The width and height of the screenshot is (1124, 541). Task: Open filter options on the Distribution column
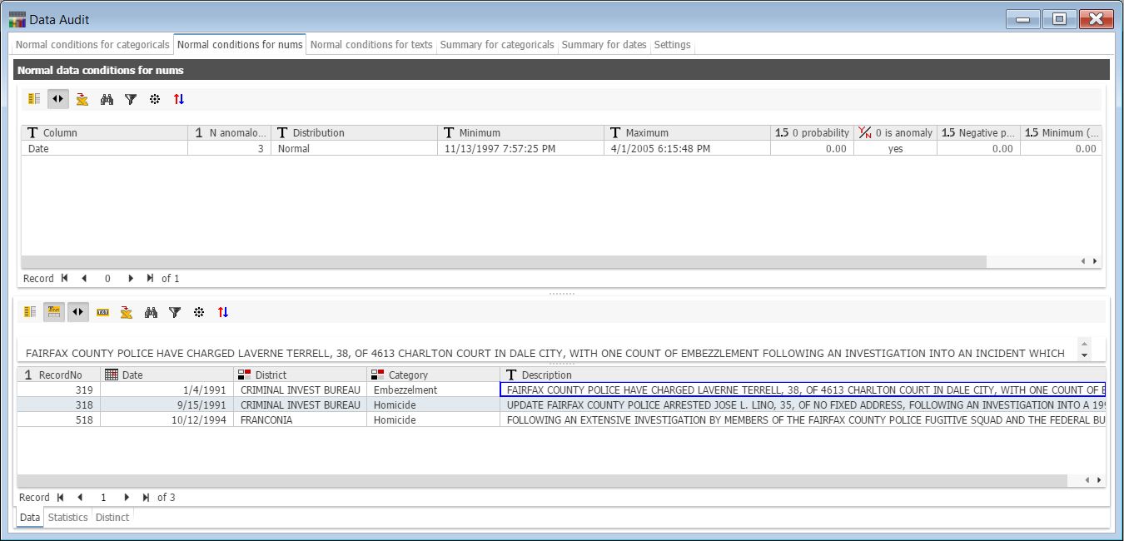pyautogui.click(x=283, y=132)
